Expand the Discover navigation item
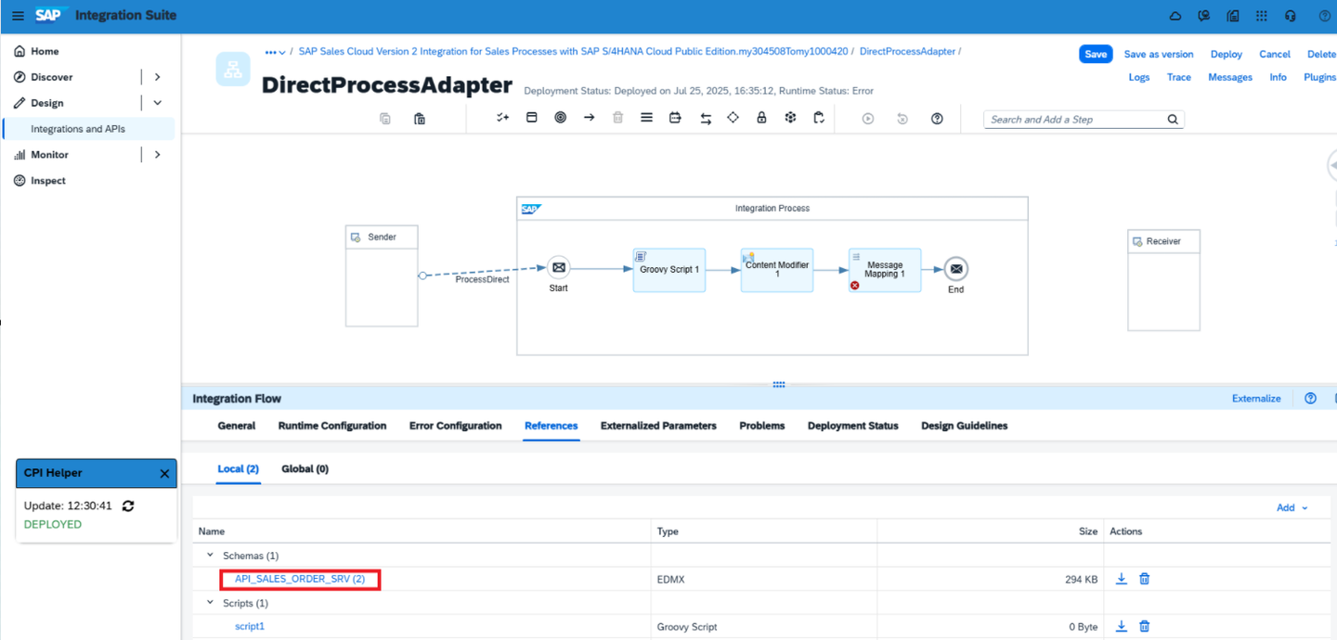This screenshot has height=640, width=1337. pyautogui.click(x=157, y=77)
